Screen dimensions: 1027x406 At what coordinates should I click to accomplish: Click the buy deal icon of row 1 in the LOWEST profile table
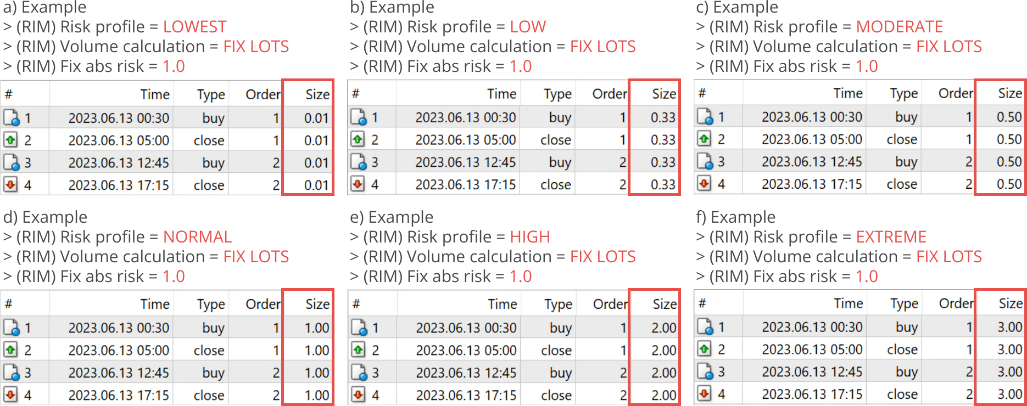point(12,117)
